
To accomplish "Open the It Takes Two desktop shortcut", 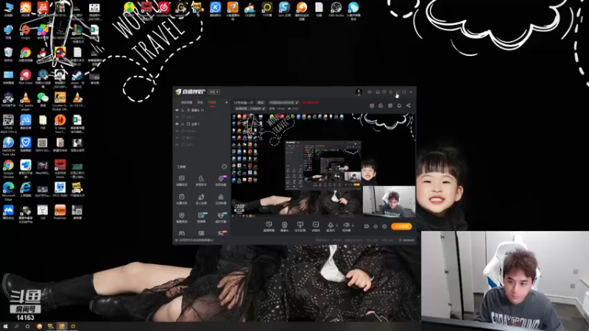I will pos(60,124).
